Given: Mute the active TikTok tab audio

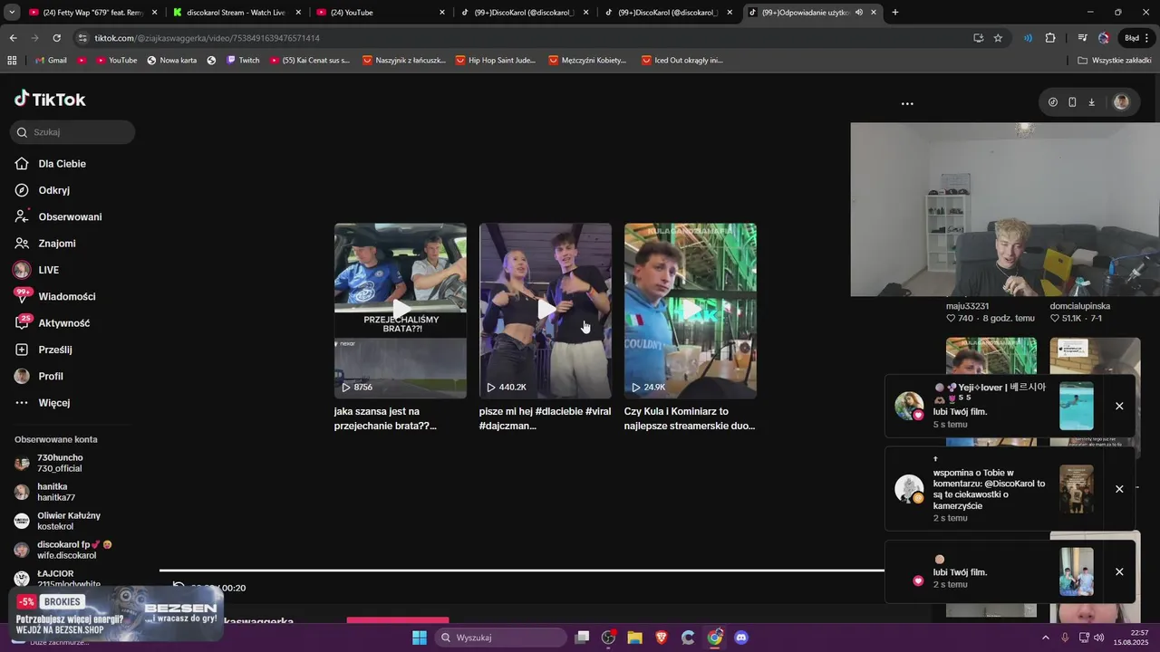Looking at the screenshot, I should (x=858, y=13).
